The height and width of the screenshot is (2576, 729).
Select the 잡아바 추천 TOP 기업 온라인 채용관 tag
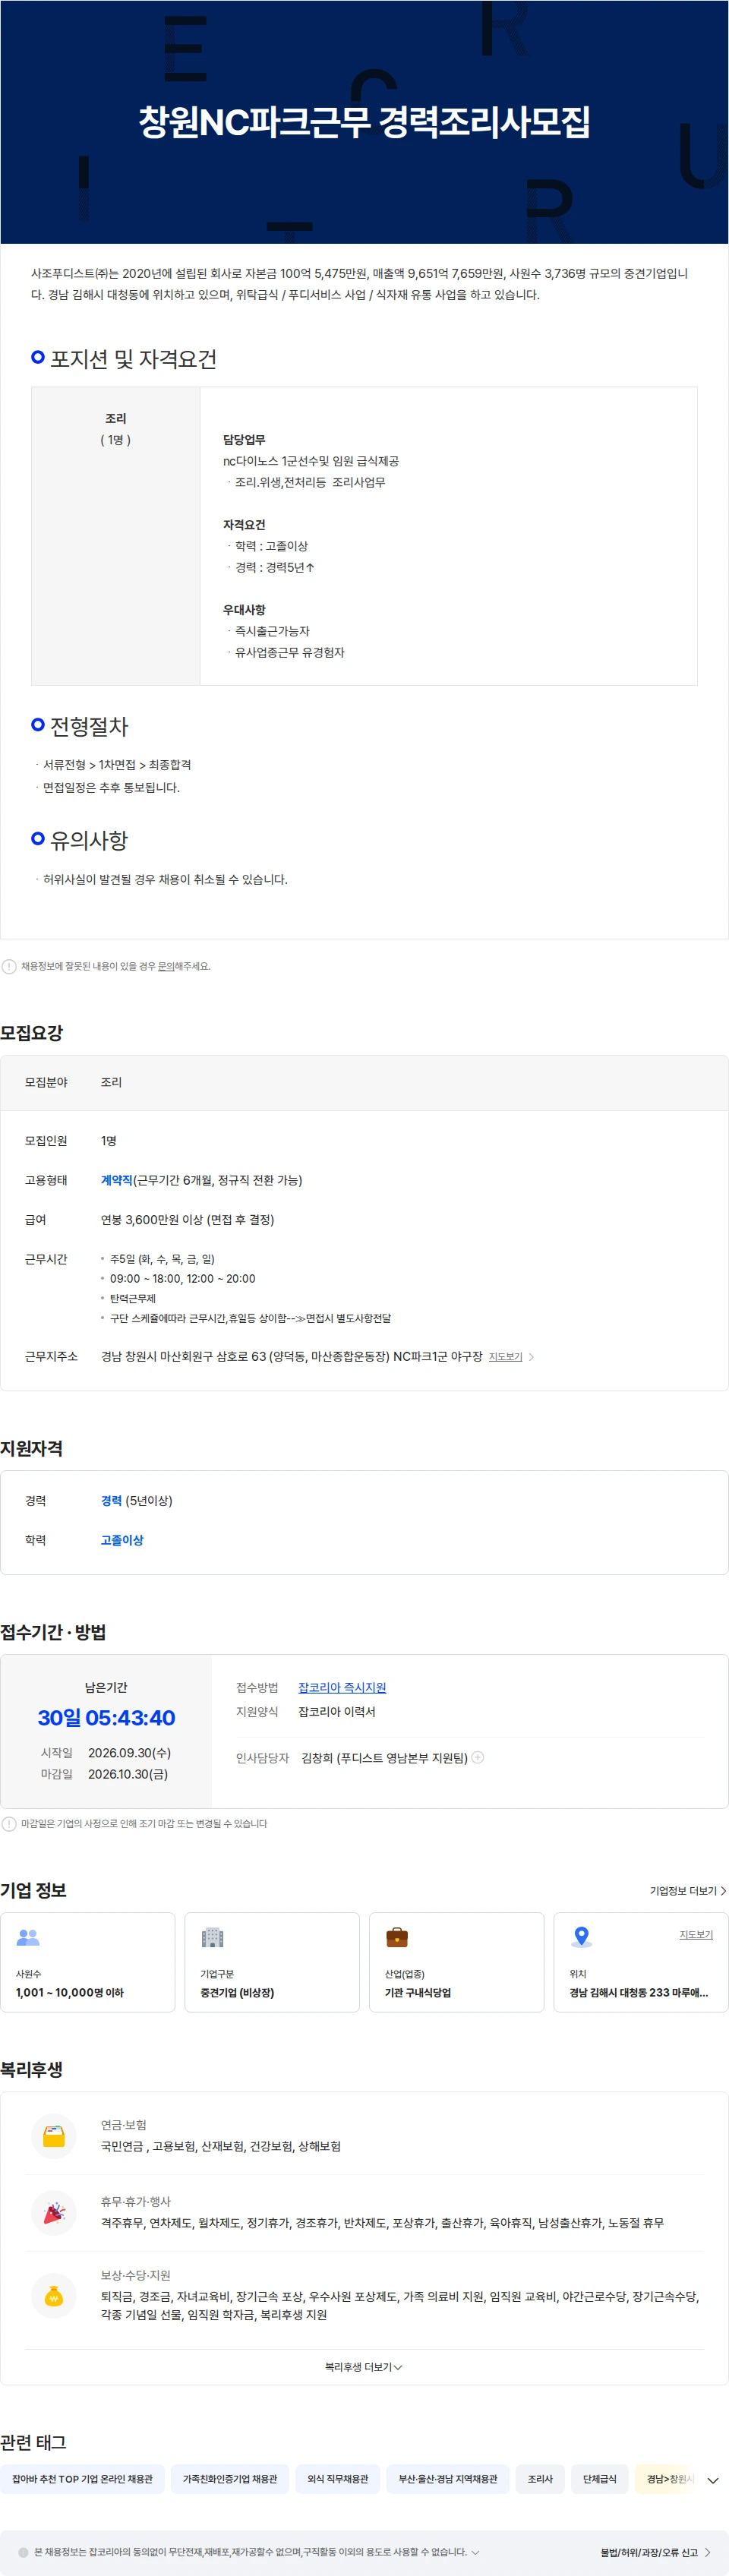[x=82, y=2479]
